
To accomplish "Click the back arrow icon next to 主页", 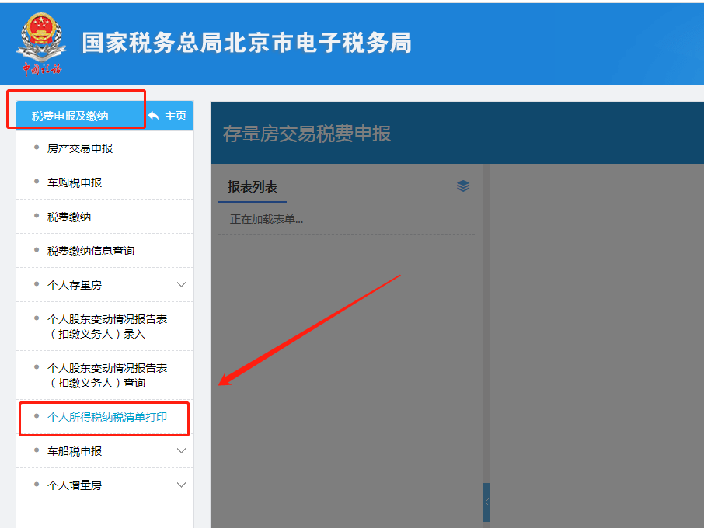I will pyautogui.click(x=154, y=116).
